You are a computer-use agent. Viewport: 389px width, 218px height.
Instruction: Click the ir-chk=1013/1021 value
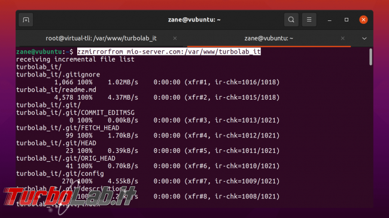tap(247, 120)
